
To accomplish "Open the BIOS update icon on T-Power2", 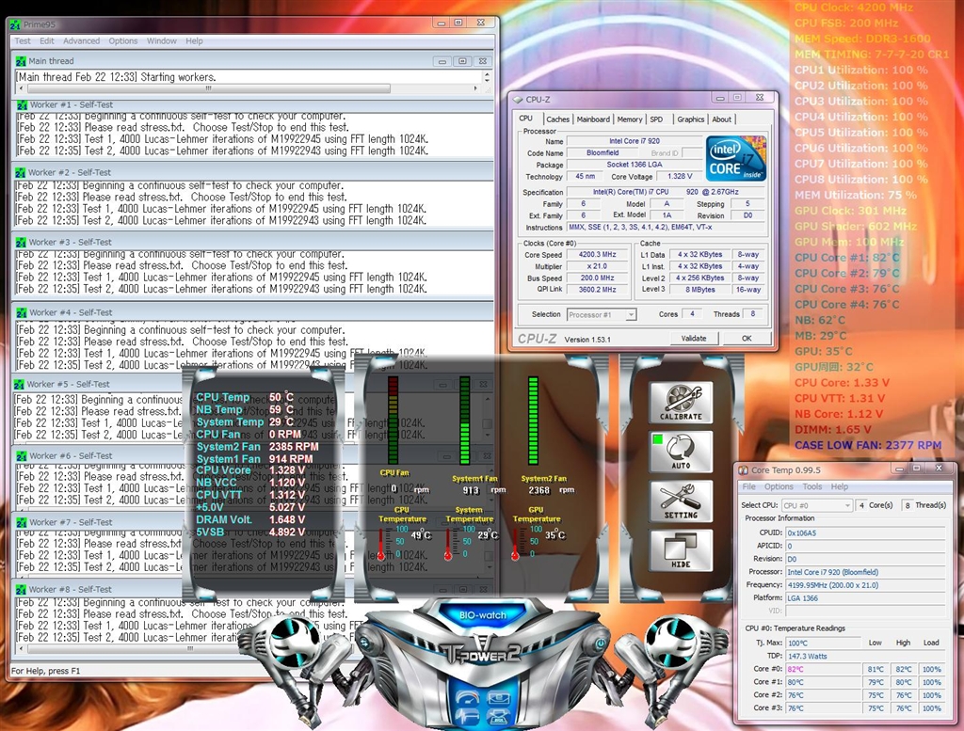I will [x=499, y=717].
